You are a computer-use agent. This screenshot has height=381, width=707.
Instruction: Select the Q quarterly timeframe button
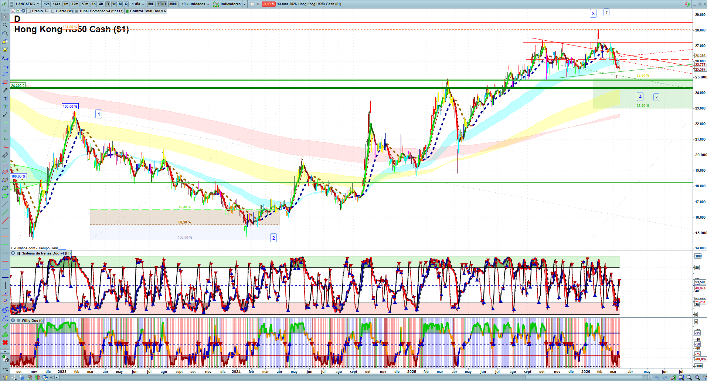126,4
